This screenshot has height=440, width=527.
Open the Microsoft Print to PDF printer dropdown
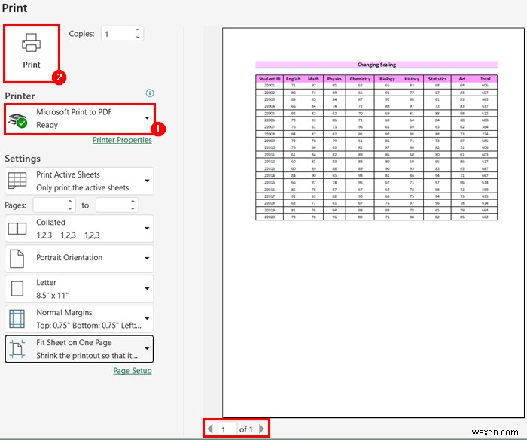80,119
